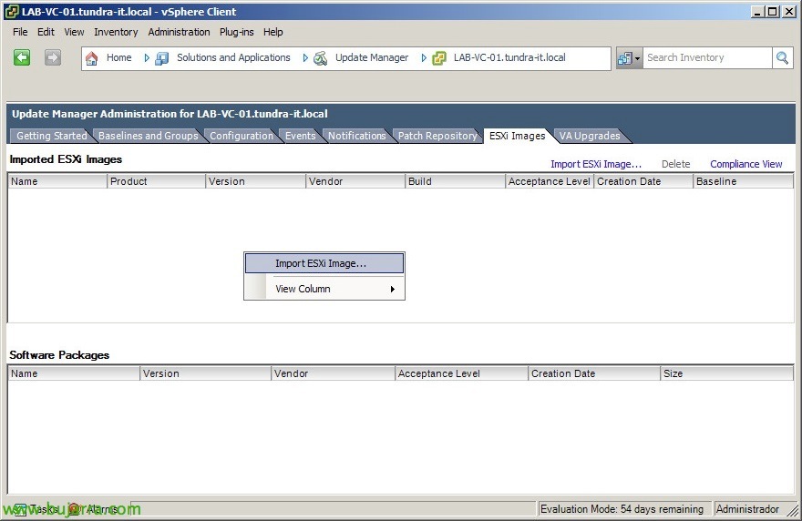
Task: Focus the Search Inventory field
Action: [707, 57]
